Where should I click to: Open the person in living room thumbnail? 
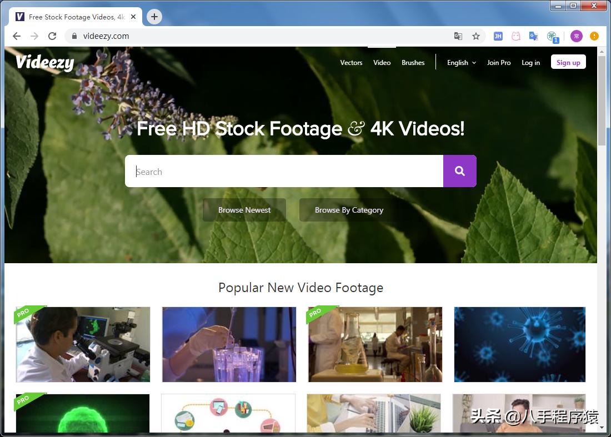click(x=519, y=413)
